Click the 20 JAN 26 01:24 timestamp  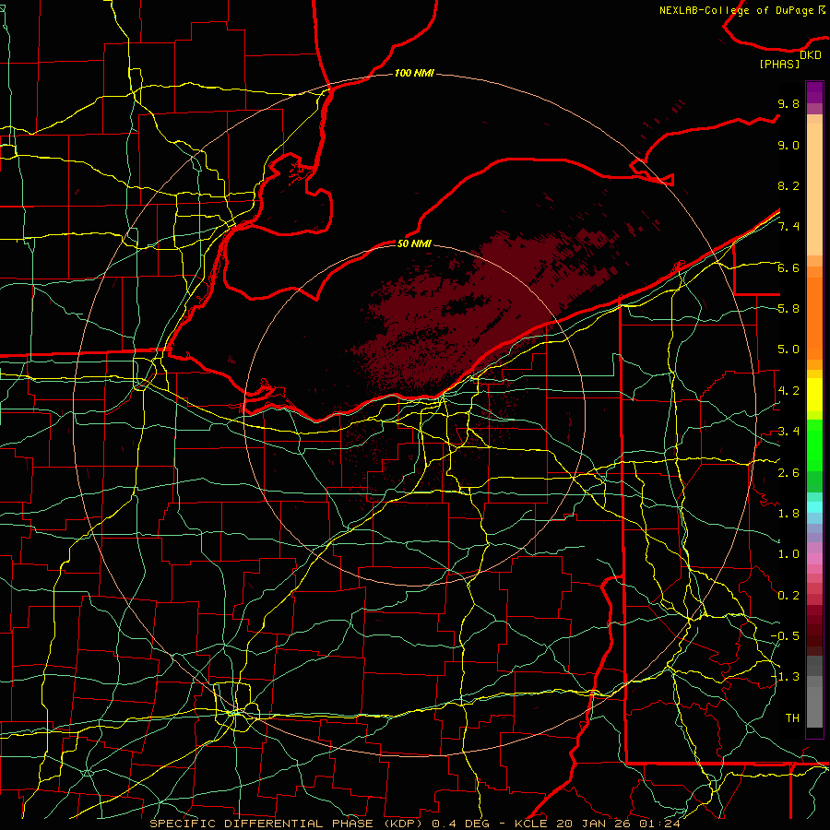618,824
